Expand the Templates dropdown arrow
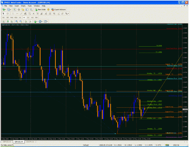 point(47,21)
